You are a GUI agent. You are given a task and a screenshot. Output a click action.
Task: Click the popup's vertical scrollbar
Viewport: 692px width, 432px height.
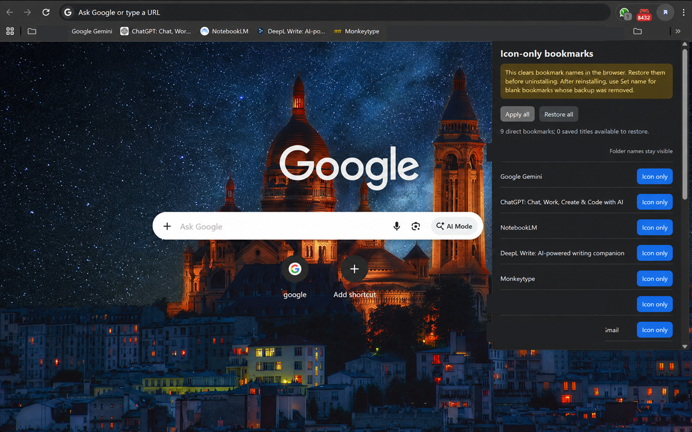(x=685, y=123)
